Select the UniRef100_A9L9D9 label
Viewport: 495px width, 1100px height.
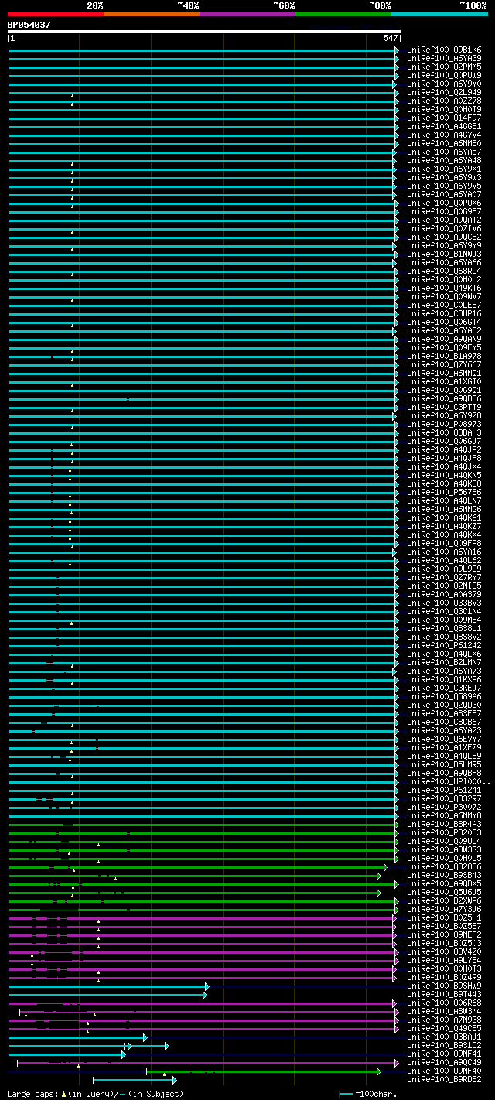pyautogui.click(x=444, y=569)
